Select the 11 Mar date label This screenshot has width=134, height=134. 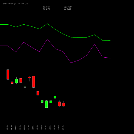(x=33, y=127)
